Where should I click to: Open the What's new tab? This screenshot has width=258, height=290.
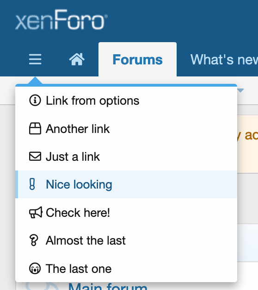coord(224,60)
